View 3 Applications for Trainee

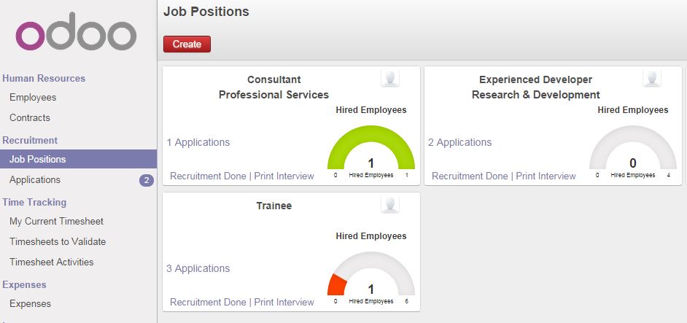[198, 268]
